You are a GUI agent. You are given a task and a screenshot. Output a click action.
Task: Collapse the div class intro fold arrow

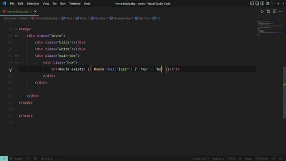16,36
